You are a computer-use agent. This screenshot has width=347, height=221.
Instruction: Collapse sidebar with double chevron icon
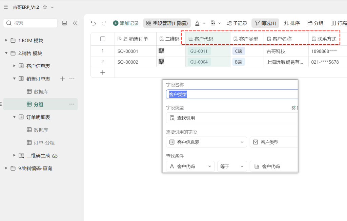(x=75, y=23)
